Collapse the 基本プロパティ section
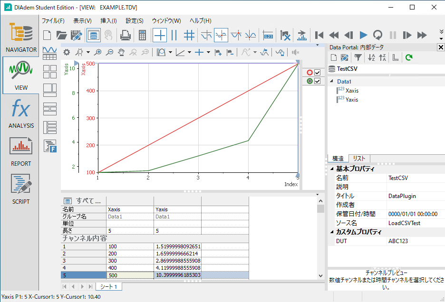The width and height of the screenshot is (445, 302). [x=332, y=169]
